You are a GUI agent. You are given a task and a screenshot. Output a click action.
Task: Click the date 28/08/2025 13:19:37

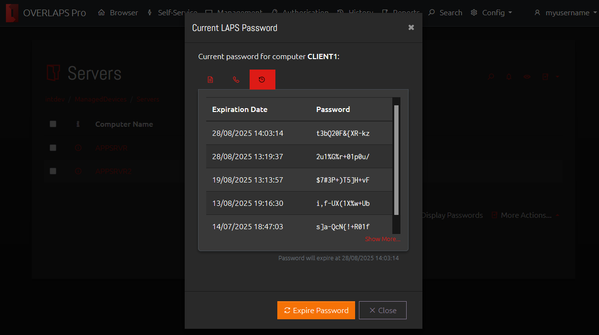click(x=248, y=156)
